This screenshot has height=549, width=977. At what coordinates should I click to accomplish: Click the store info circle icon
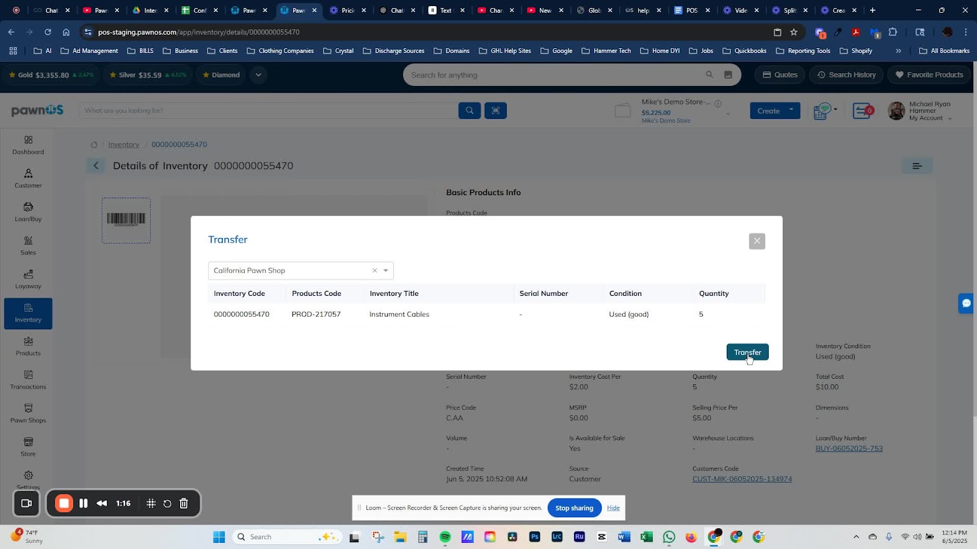click(x=718, y=103)
